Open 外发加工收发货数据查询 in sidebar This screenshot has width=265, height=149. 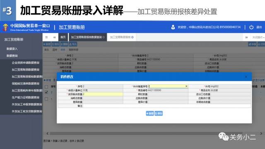tap(27, 111)
